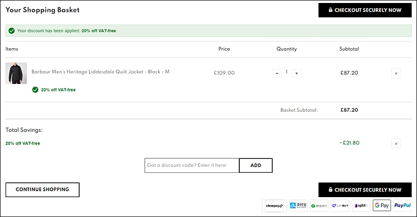This screenshot has height=217, width=417.
Task: Increase jacket quantity with plus button
Action: tap(297, 73)
